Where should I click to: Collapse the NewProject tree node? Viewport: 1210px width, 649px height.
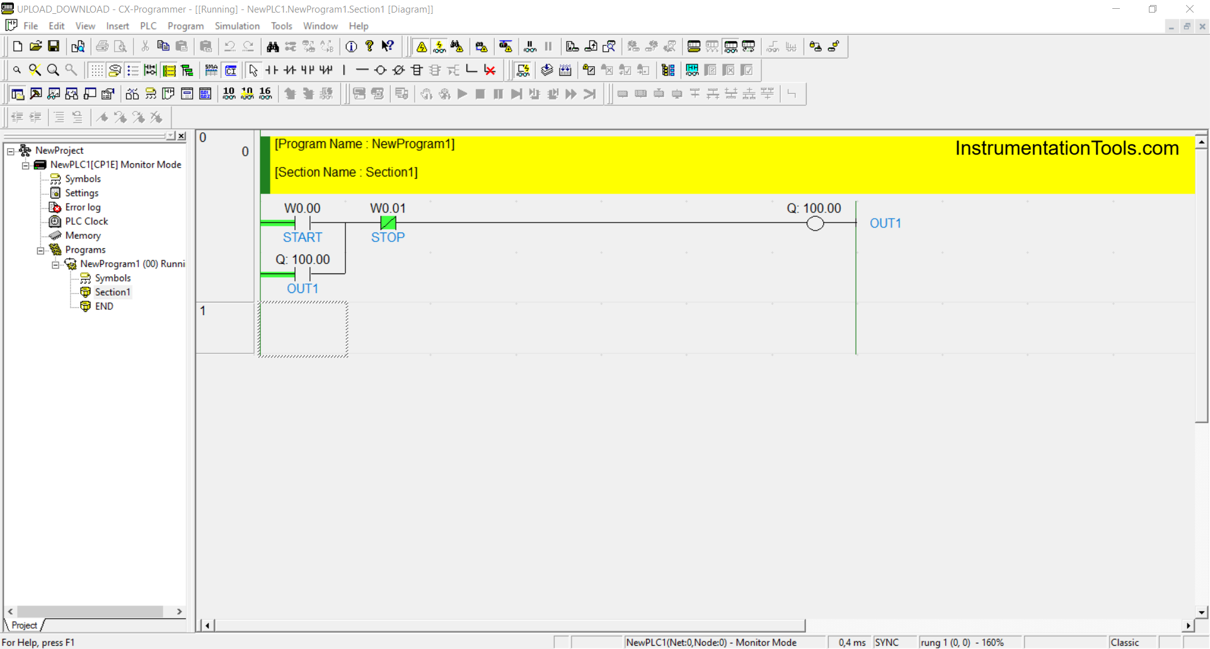[11, 151]
